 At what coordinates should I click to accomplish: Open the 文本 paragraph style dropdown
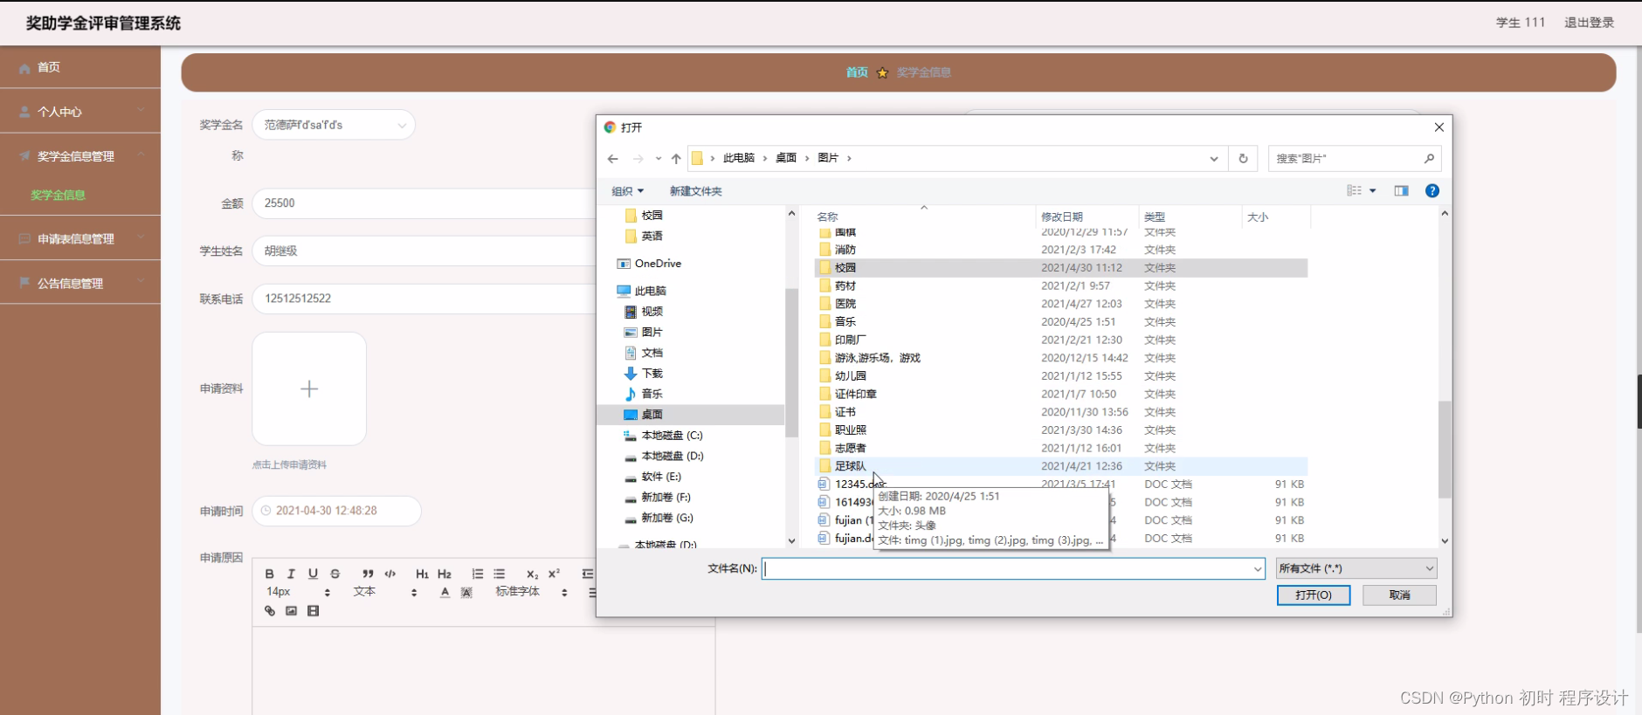point(385,592)
